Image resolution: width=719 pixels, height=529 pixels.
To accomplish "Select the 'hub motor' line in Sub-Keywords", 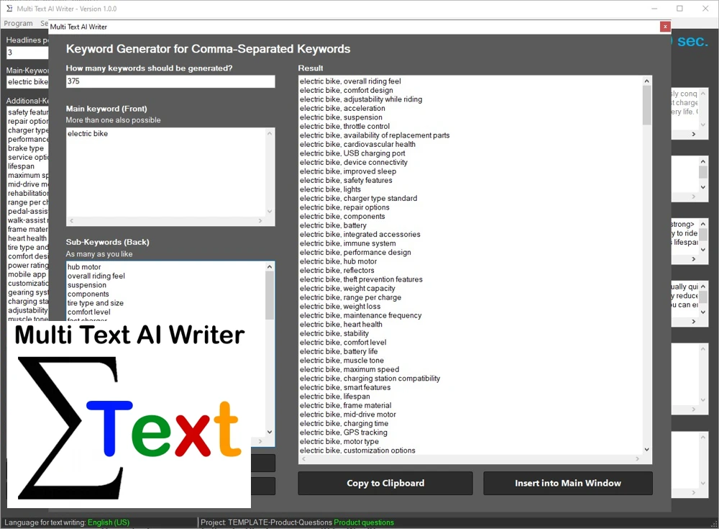I will [x=84, y=267].
